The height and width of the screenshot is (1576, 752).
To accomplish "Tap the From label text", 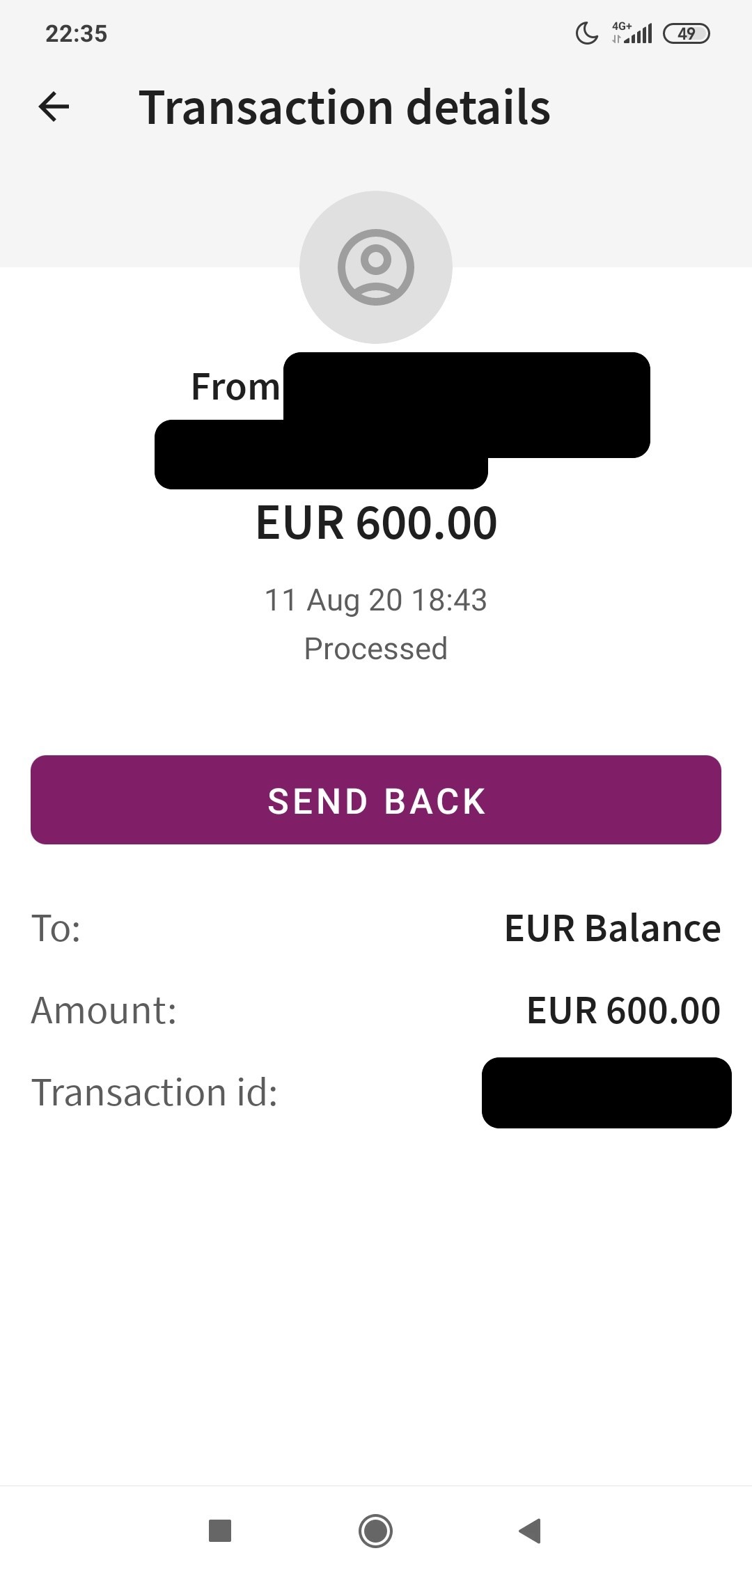I will 235,387.
